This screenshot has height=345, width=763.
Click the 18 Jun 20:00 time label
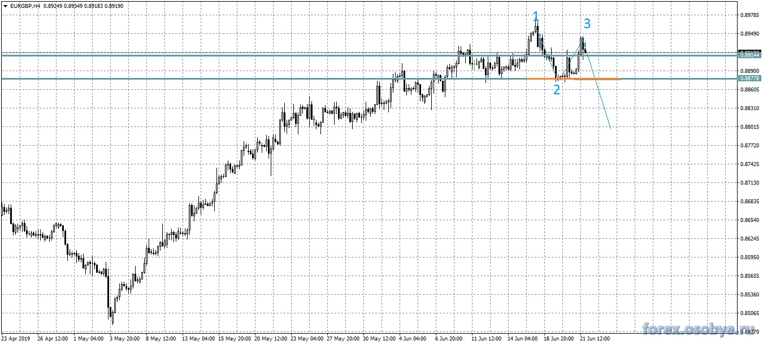pyautogui.click(x=559, y=339)
